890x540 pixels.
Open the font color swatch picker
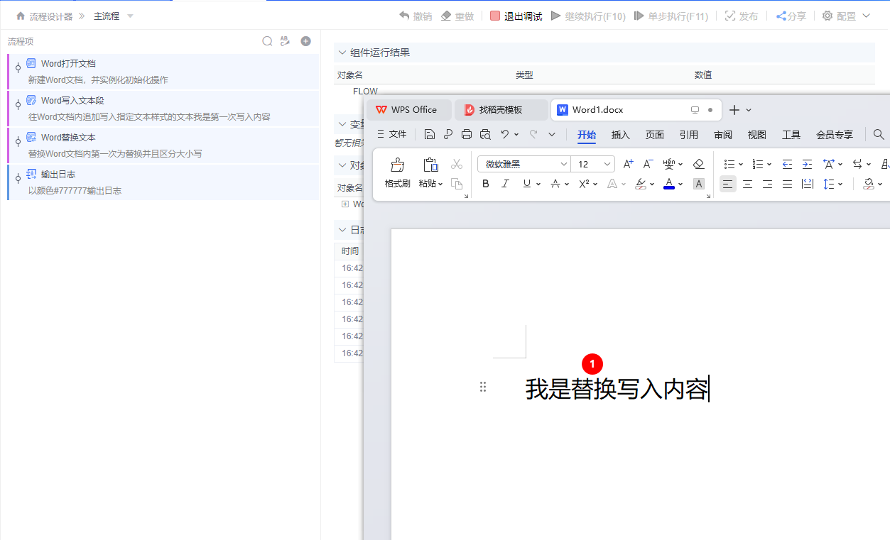[668, 183]
